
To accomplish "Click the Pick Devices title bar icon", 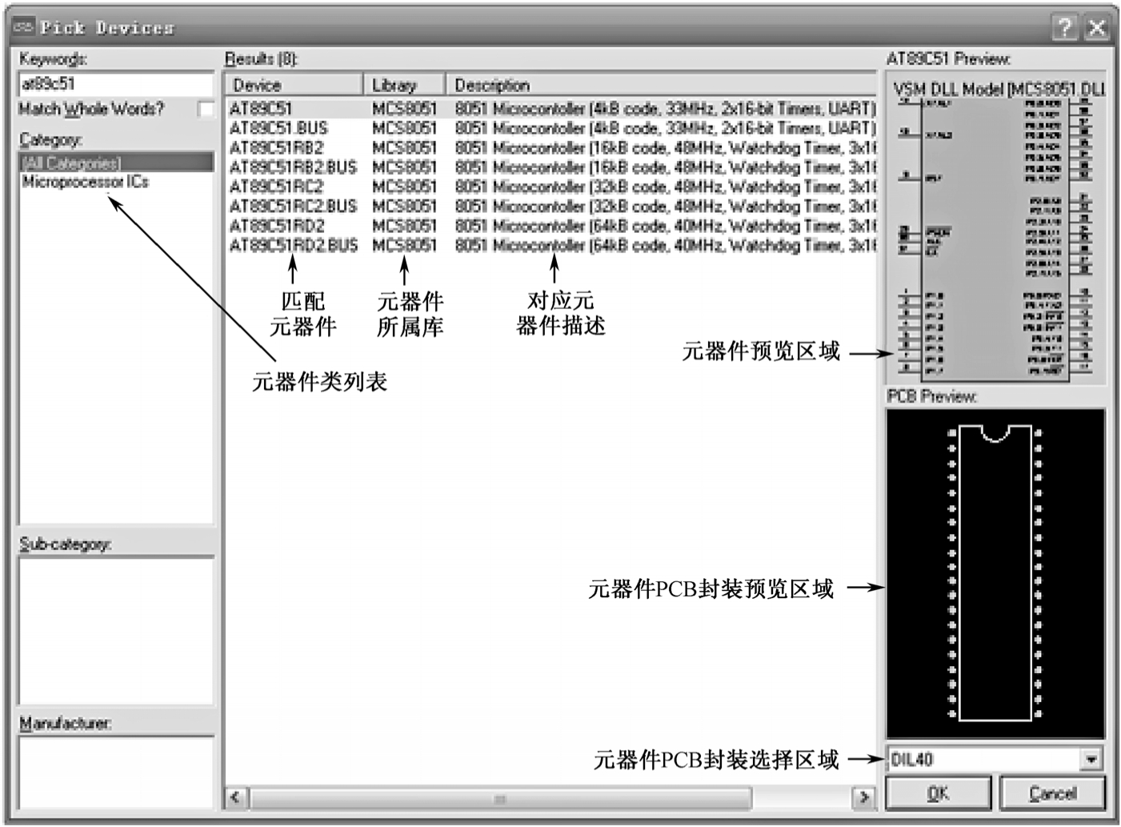I will [24, 27].
